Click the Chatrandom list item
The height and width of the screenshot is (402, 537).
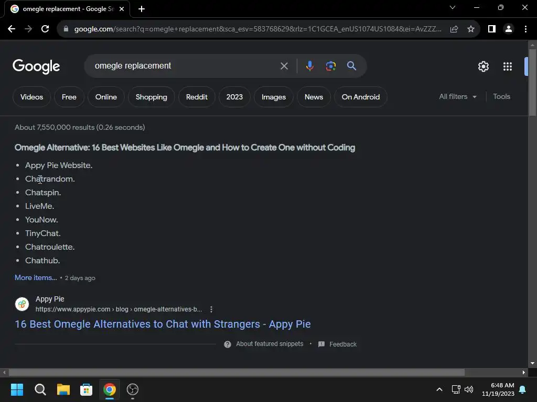pos(50,179)
